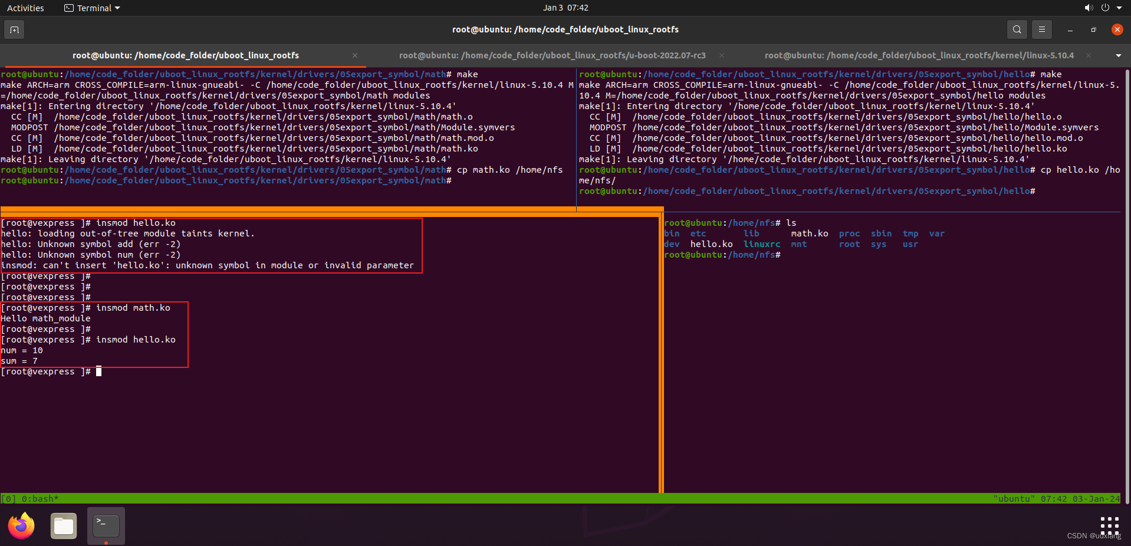The height and width of the screenshot is (546, 1131).
Task: Click MODPOST math/Module.symvers line
Action: (x=263, y=127)
